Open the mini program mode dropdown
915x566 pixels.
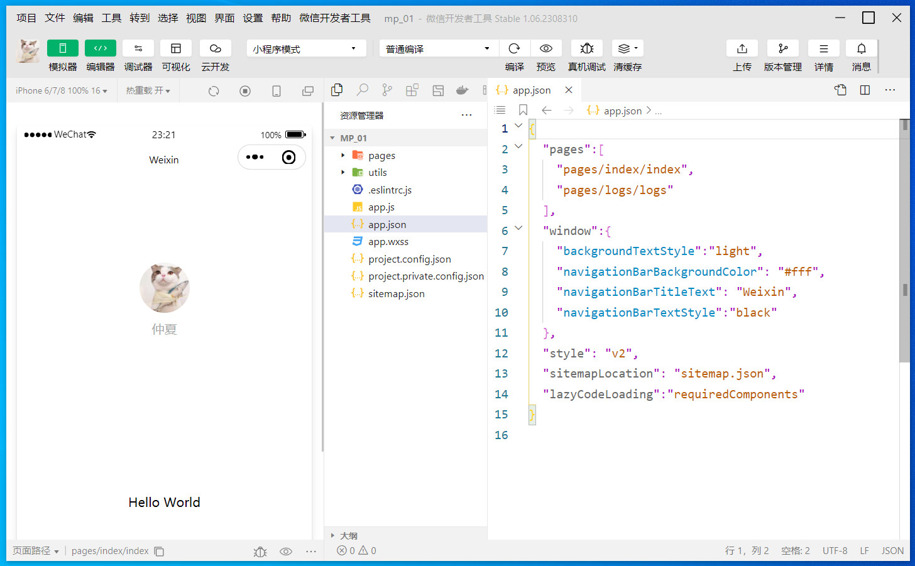pos(306,48)
